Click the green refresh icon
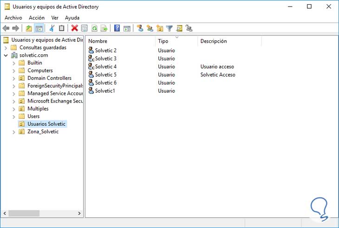The width and height of the screenshot is (339, 228). pos(94,28)
